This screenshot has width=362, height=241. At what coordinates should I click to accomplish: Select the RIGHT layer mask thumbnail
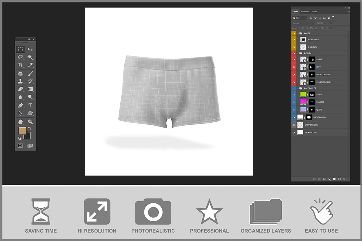[x=312, y=59]
